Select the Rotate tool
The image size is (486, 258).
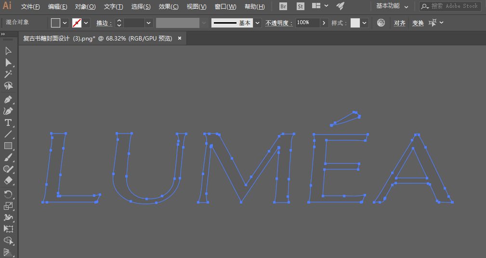pyautogui.click(x=8, y=194)
